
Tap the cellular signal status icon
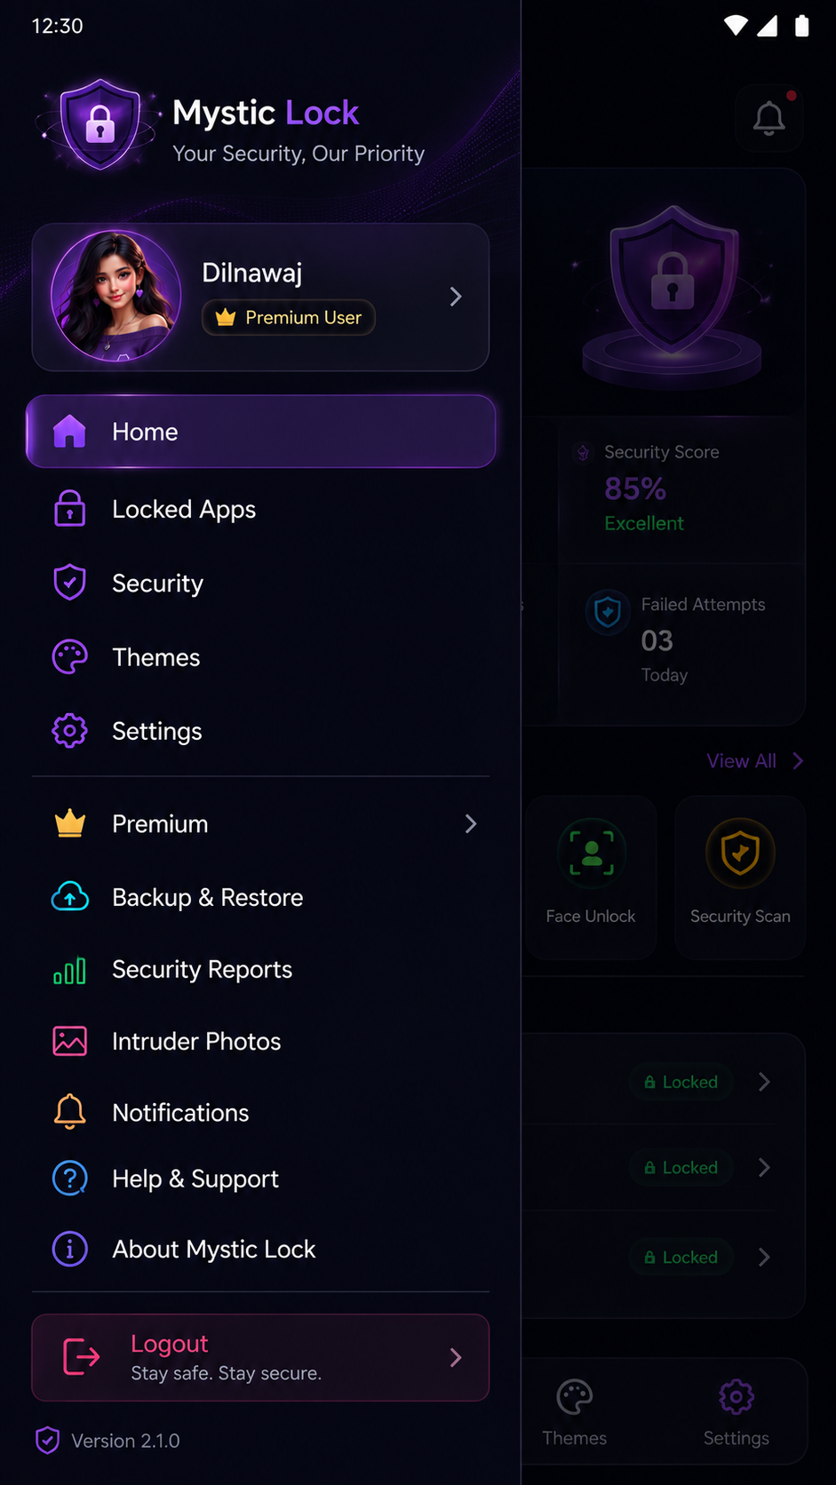point(768,25)
